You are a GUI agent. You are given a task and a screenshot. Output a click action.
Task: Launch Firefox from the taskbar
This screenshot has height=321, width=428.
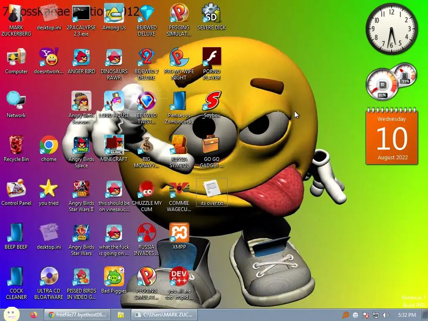tap(34, 315)
